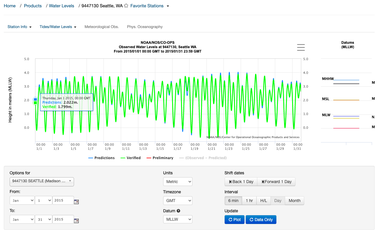The width and height of the screenshot is (377, 233).
Task: Click the From year field 2015
Action: point(63,200)
